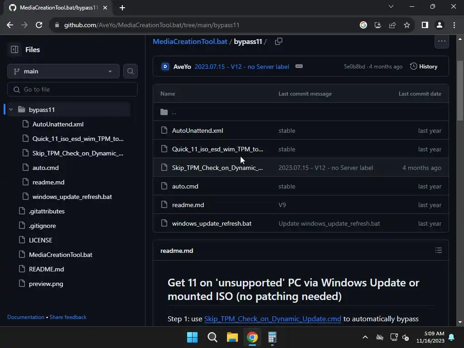Click the address bar URL

click(151, 25)
